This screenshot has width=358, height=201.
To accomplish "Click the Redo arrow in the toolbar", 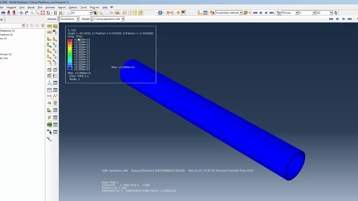I will [x=194, y=13].
